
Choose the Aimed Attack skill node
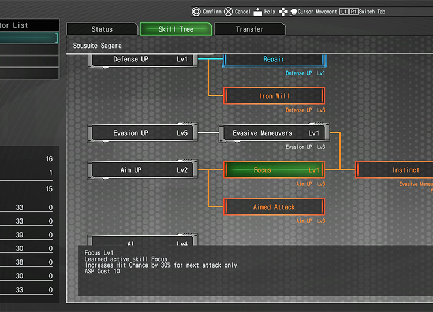(x=274, y=207)
